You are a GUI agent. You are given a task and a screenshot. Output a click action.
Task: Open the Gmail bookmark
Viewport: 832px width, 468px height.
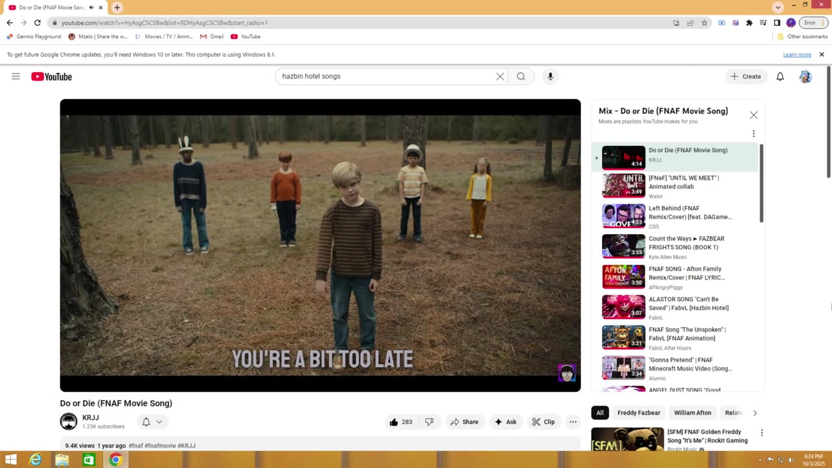click(212, 36)
